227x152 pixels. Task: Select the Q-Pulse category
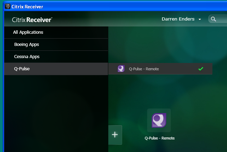pos(56,69)
